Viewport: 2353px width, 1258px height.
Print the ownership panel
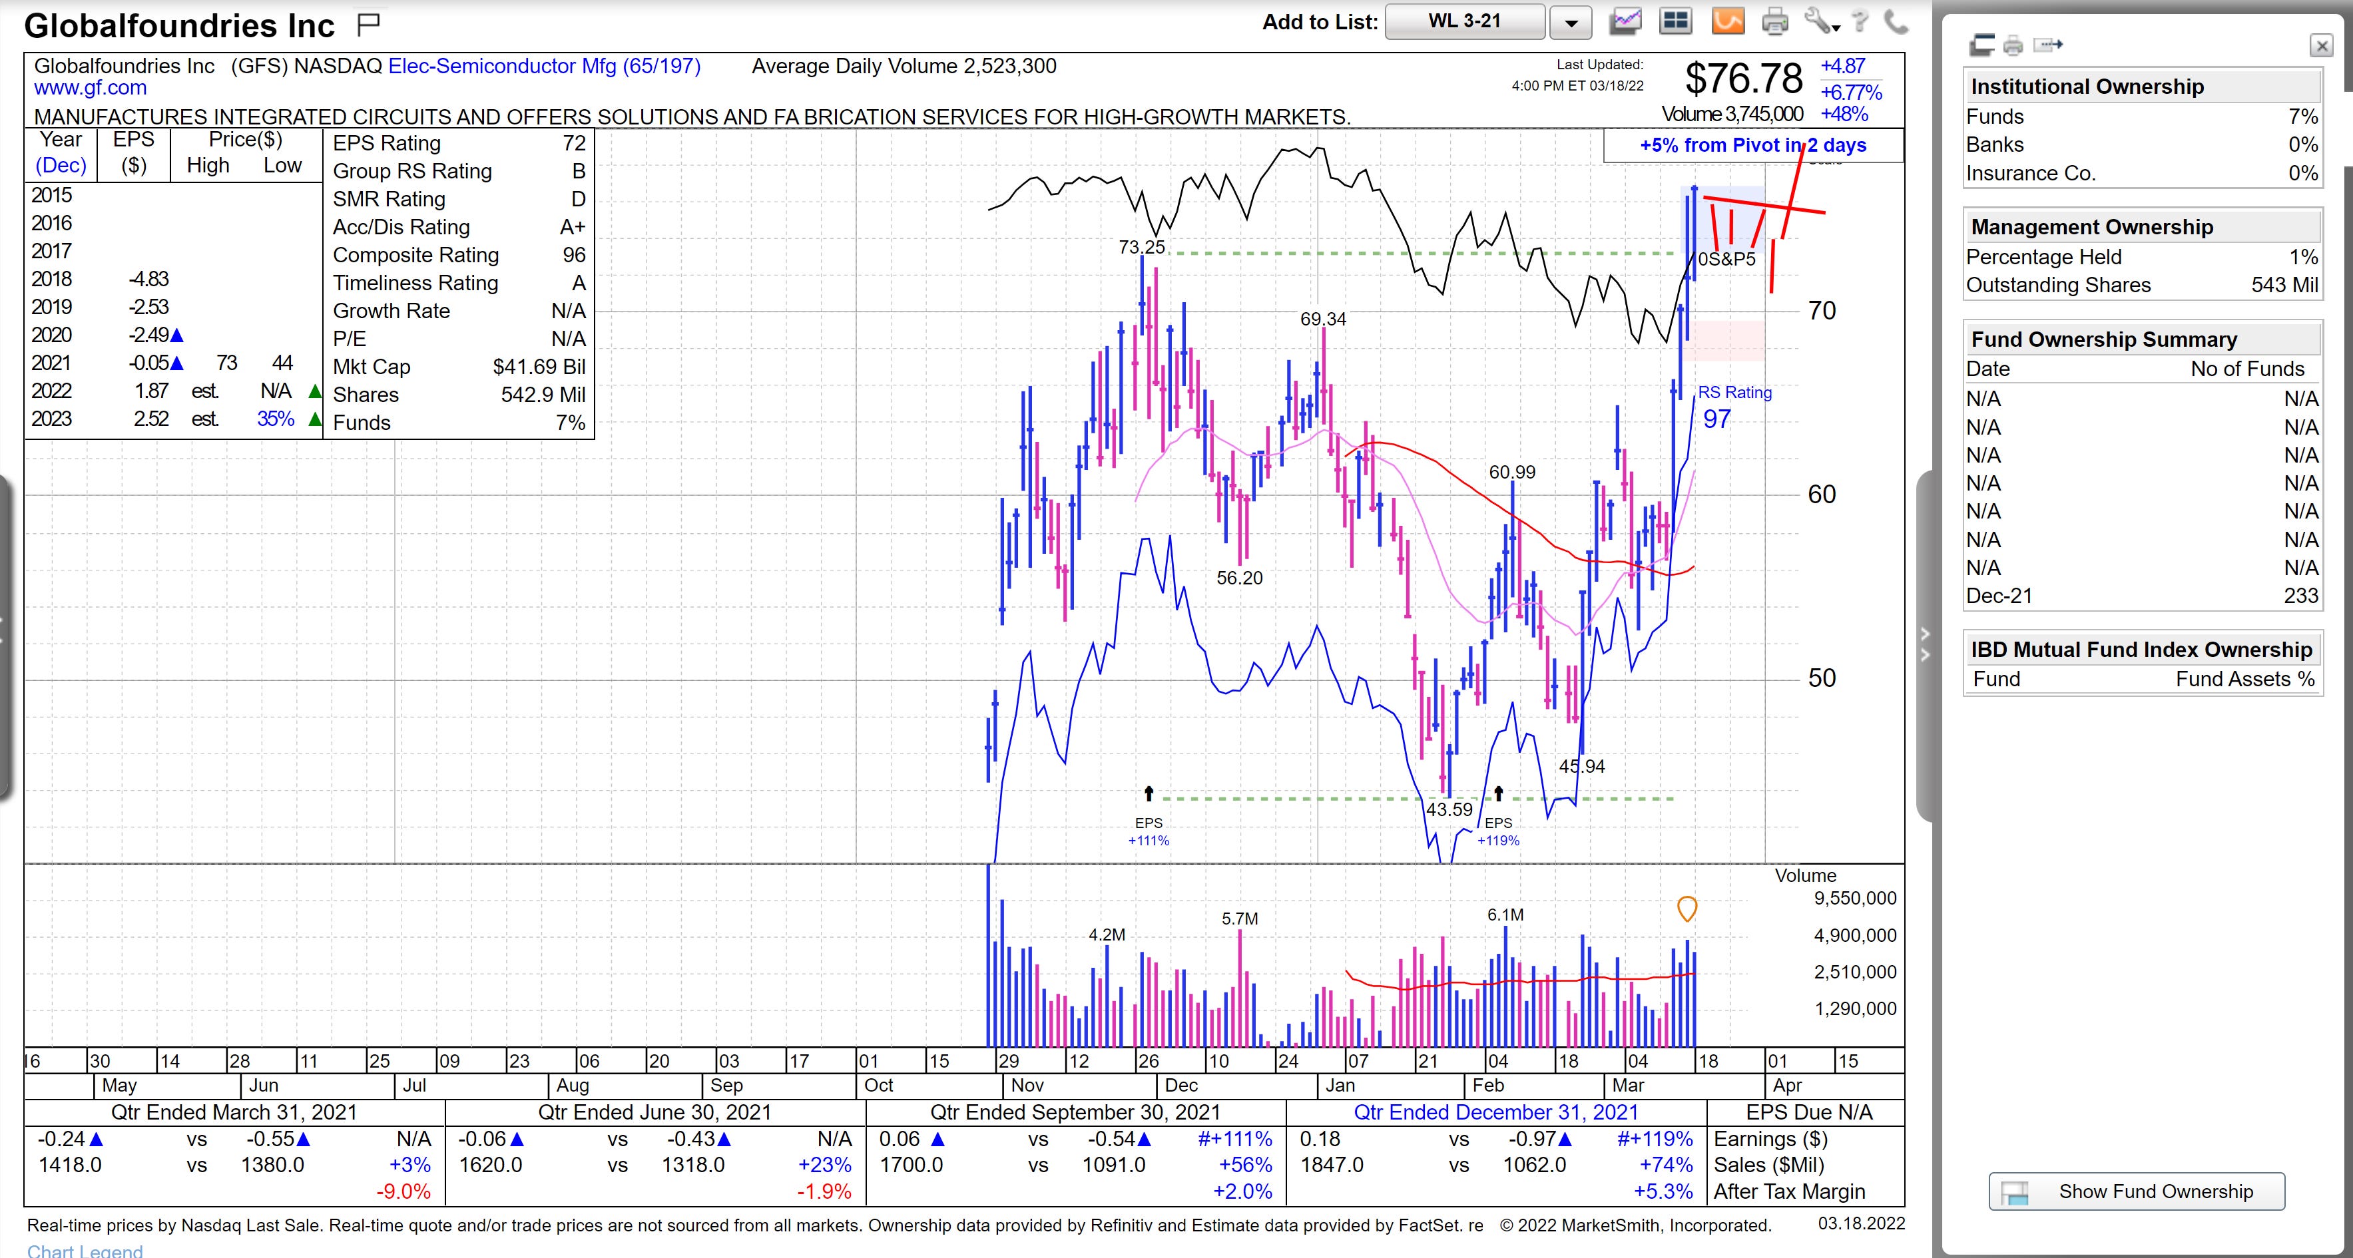[x=2013, y=45]
